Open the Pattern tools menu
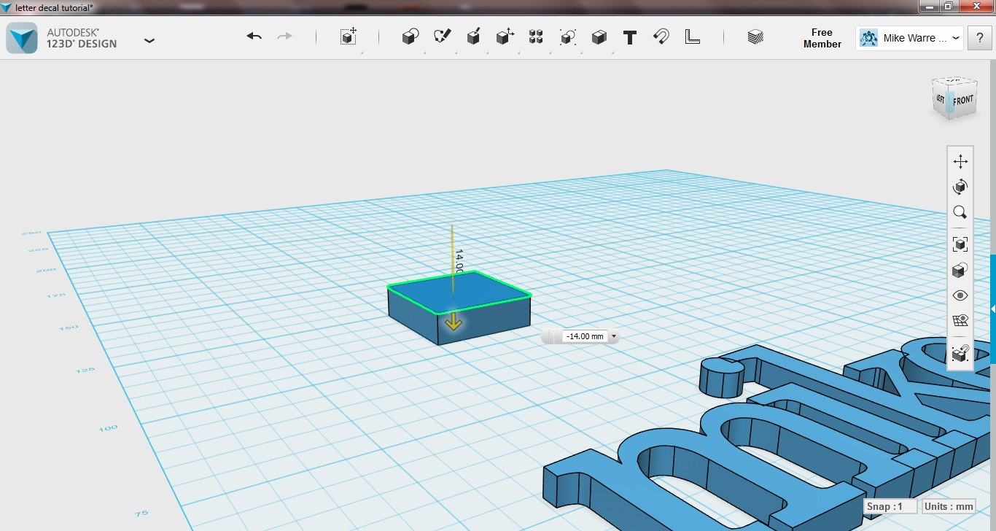Screen dimensions: 996x531 pyautogui.click(x=536, y=37)
